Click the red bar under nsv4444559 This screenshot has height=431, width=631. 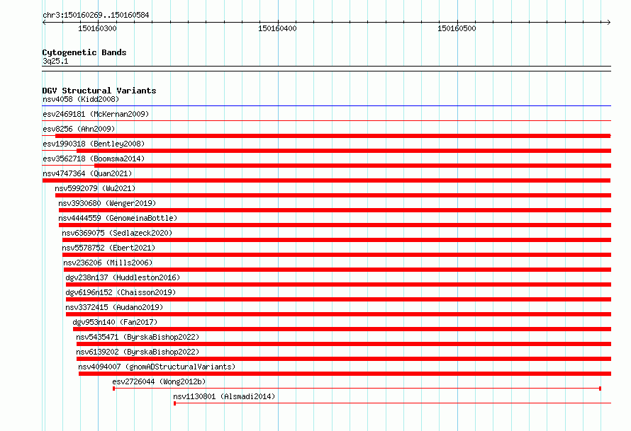tap(335, 225)
